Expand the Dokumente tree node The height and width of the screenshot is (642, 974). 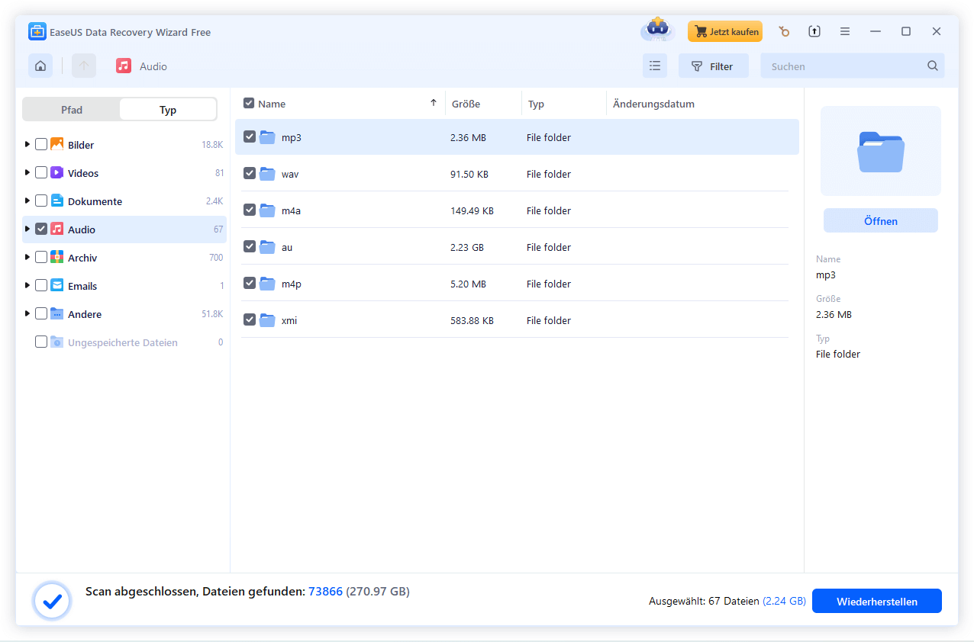click(x=28, y=201)
